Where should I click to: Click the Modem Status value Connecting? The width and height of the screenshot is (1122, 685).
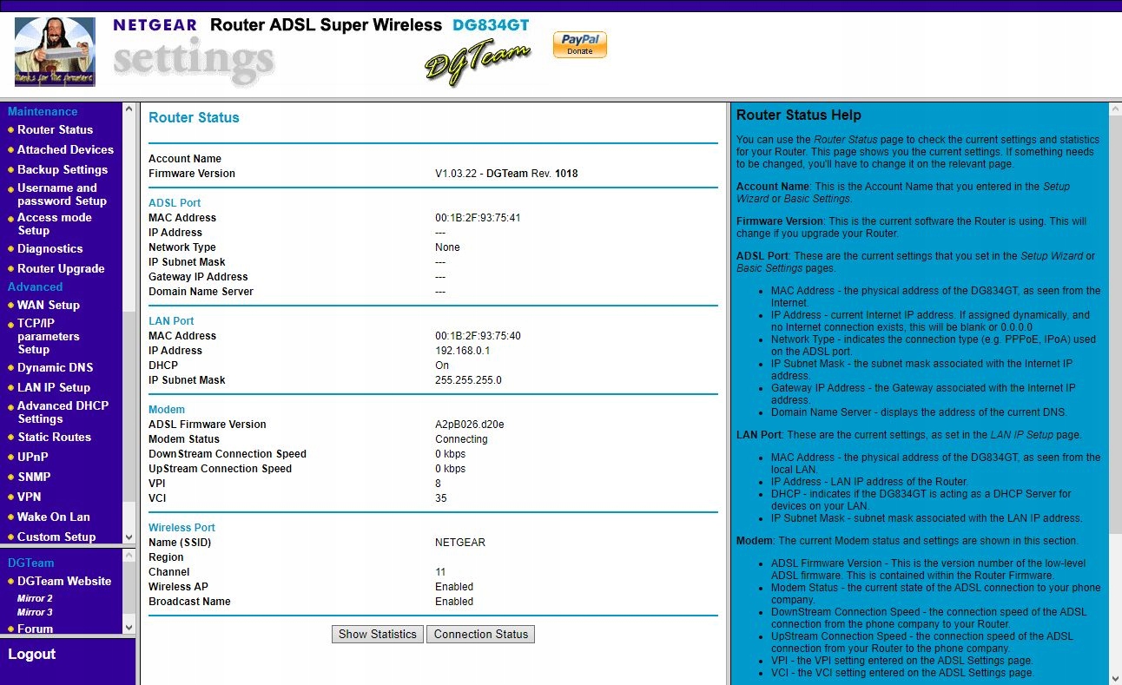click(461, 439)
